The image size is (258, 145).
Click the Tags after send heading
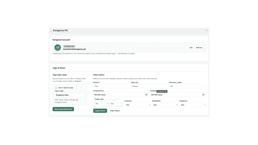(x=60, y=75)
